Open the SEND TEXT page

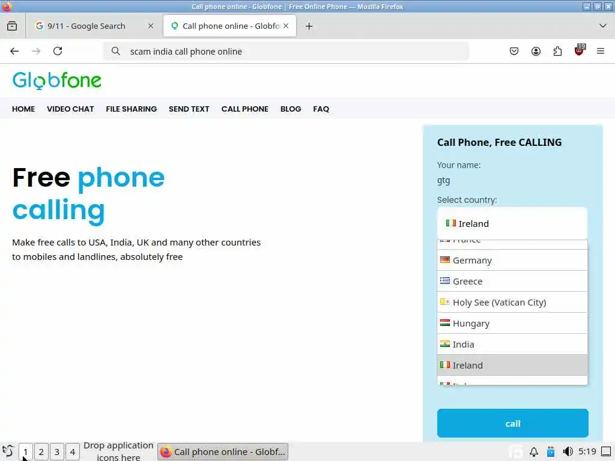[x=189, y=109]
